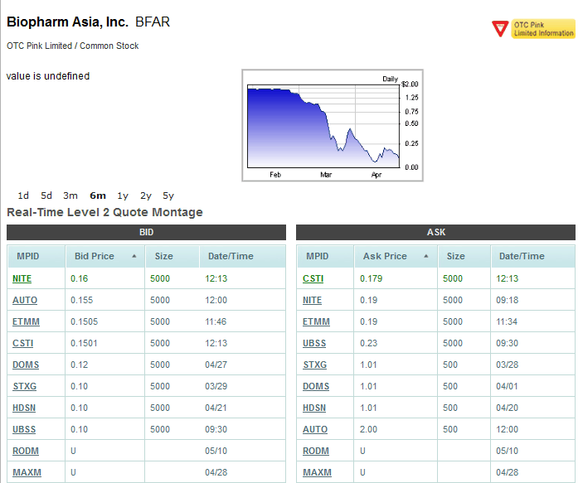Show the 1y chart period
Image resolution: width=583 pixels, height=483 pixels.
click(x=123, y=196)
